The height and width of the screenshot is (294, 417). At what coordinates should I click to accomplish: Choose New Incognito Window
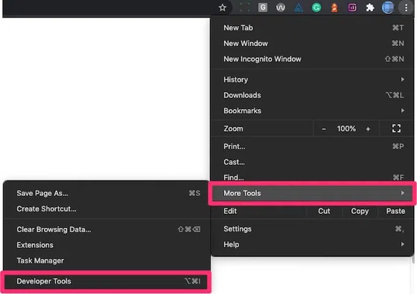click(313, 59)
